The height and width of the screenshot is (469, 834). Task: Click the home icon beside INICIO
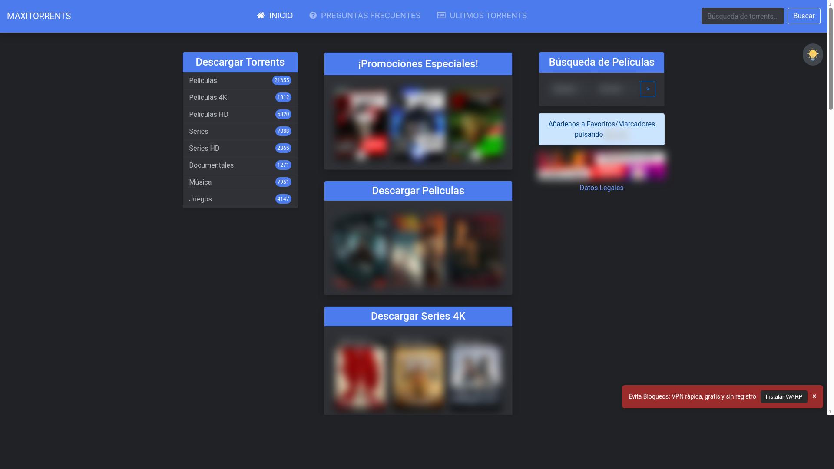261,16
